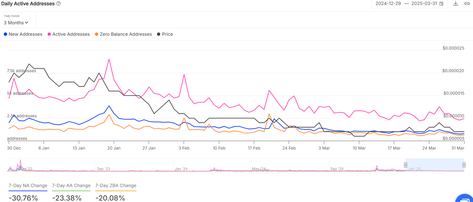Click Sep '23 in the overview navigator

point(103,169)
